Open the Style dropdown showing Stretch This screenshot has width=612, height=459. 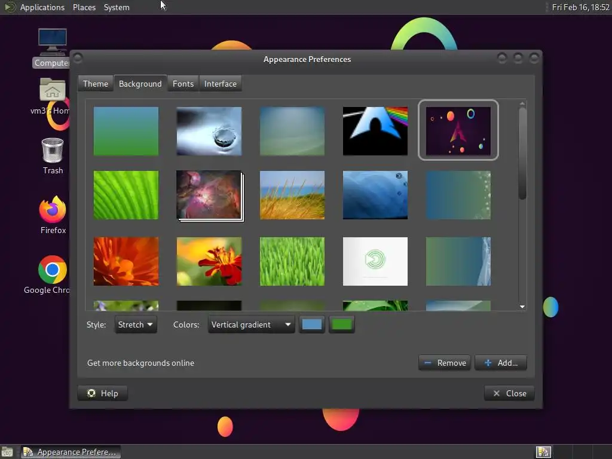[x=136, y=325]
